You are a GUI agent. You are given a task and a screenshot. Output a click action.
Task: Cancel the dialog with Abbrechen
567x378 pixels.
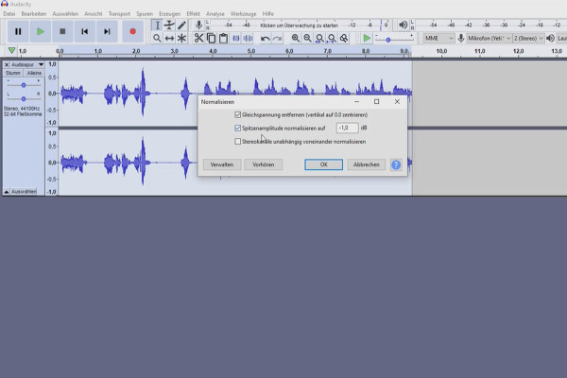click(367, 164)
